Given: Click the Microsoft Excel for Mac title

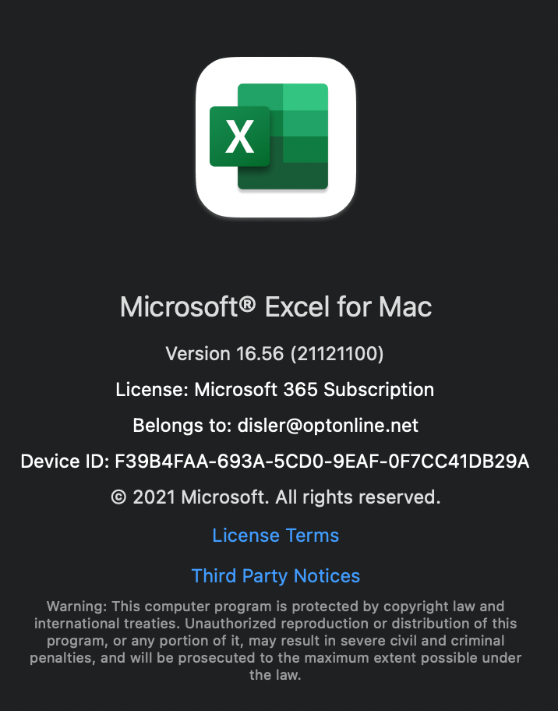Looking at the screenshot, I should (x=276, y=307).
